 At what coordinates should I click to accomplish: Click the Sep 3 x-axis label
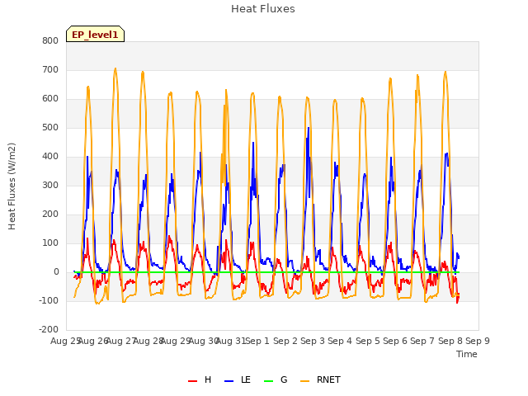point(313,341)
